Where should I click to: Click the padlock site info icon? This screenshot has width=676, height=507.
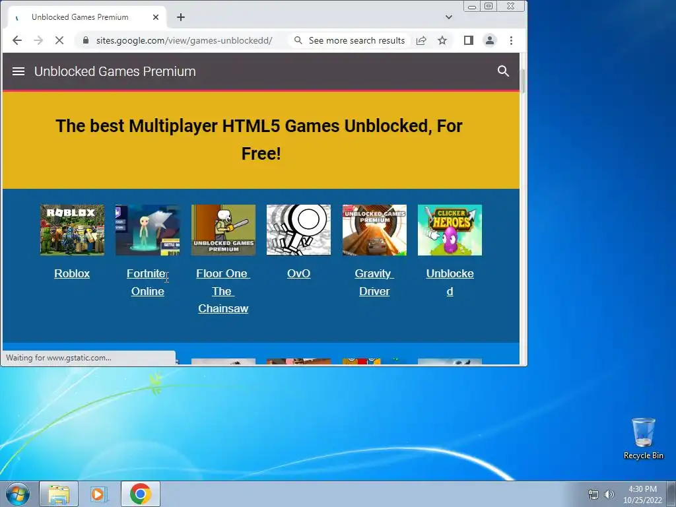[86, 40]
